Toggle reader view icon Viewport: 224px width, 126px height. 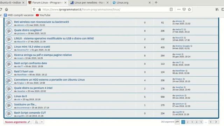[x=171, y=9]
